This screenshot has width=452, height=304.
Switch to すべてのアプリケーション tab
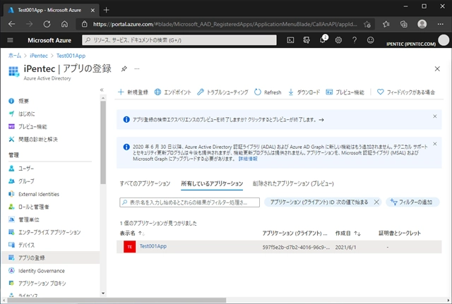(145, 183)
